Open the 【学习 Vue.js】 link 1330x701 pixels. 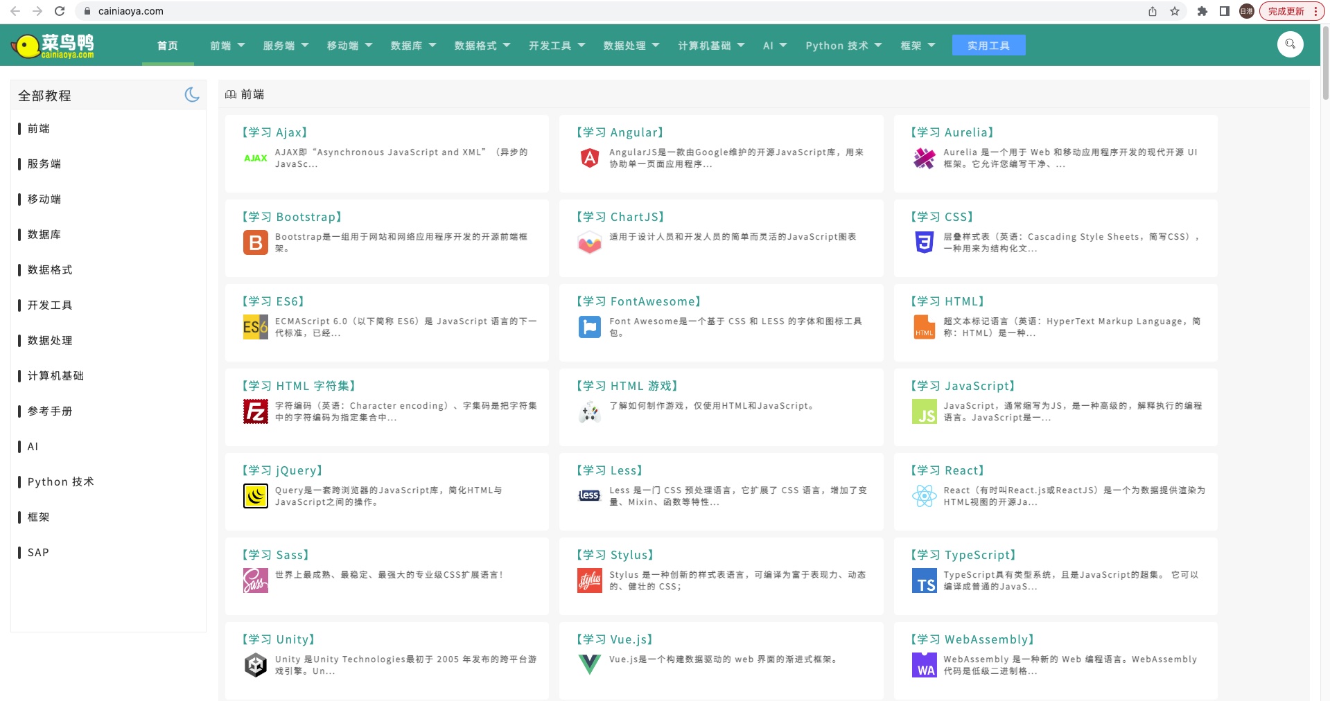(x=615, y=639)
